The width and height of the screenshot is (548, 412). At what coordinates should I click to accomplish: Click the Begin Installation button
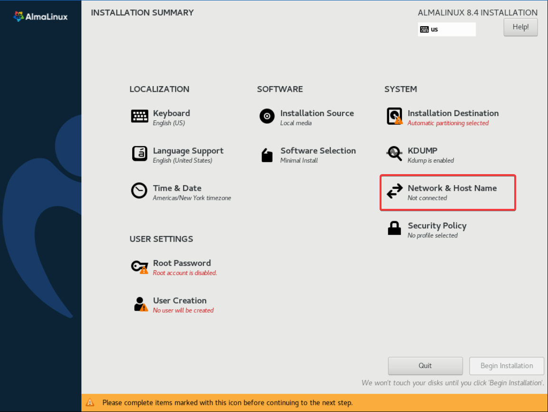(x=507, y=365)
